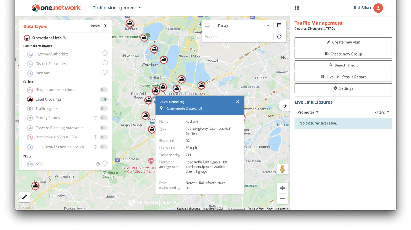Image resolution: width=411 pixels, height=230 pixels.
Task: Open the Promoter filter dropdown
Action: (308, 113)
